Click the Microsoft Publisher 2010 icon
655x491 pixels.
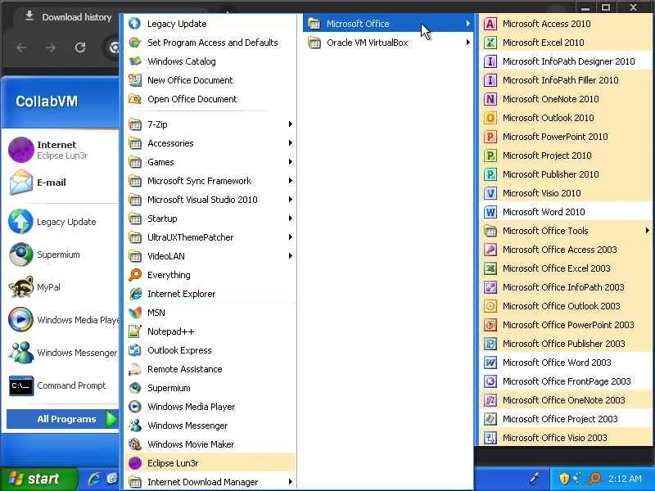click(490, 174)
